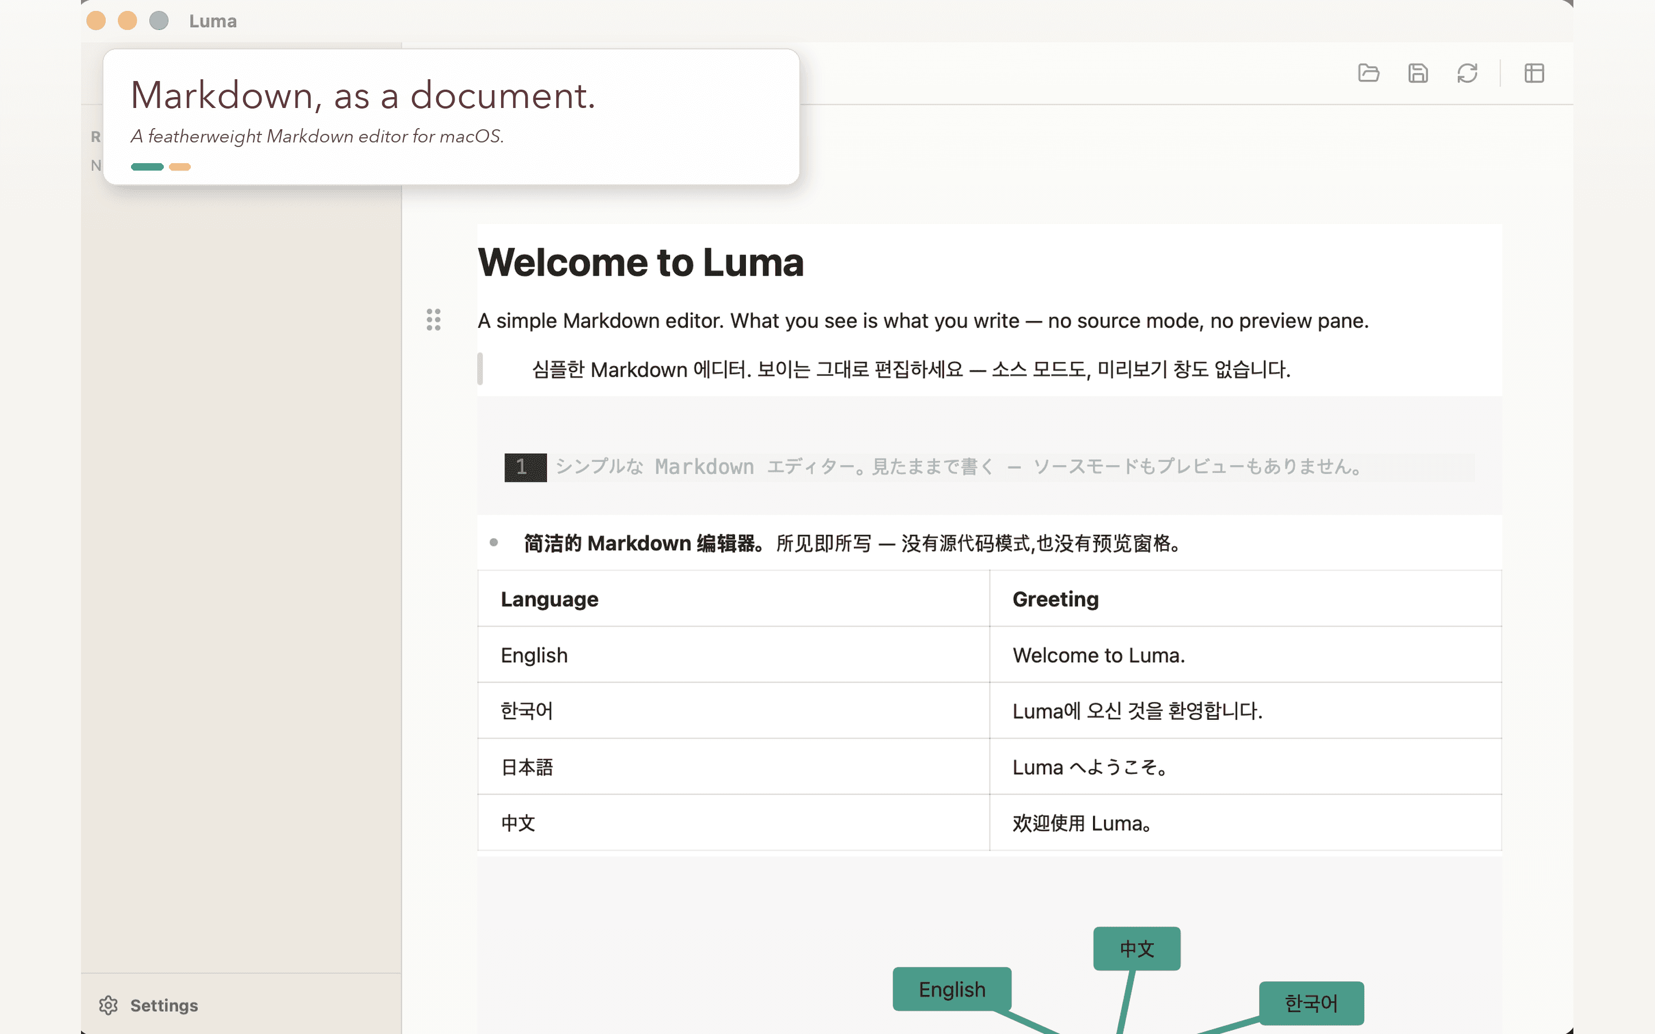This screenshot has width=1655, height=1034.
Task: Click the '한국어' diagram node
Action: click(x=1311, y=1003)
